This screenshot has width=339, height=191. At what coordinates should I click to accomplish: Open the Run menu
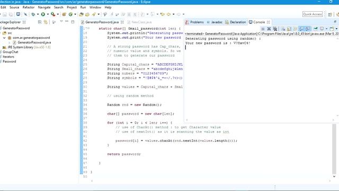[83, 7]
